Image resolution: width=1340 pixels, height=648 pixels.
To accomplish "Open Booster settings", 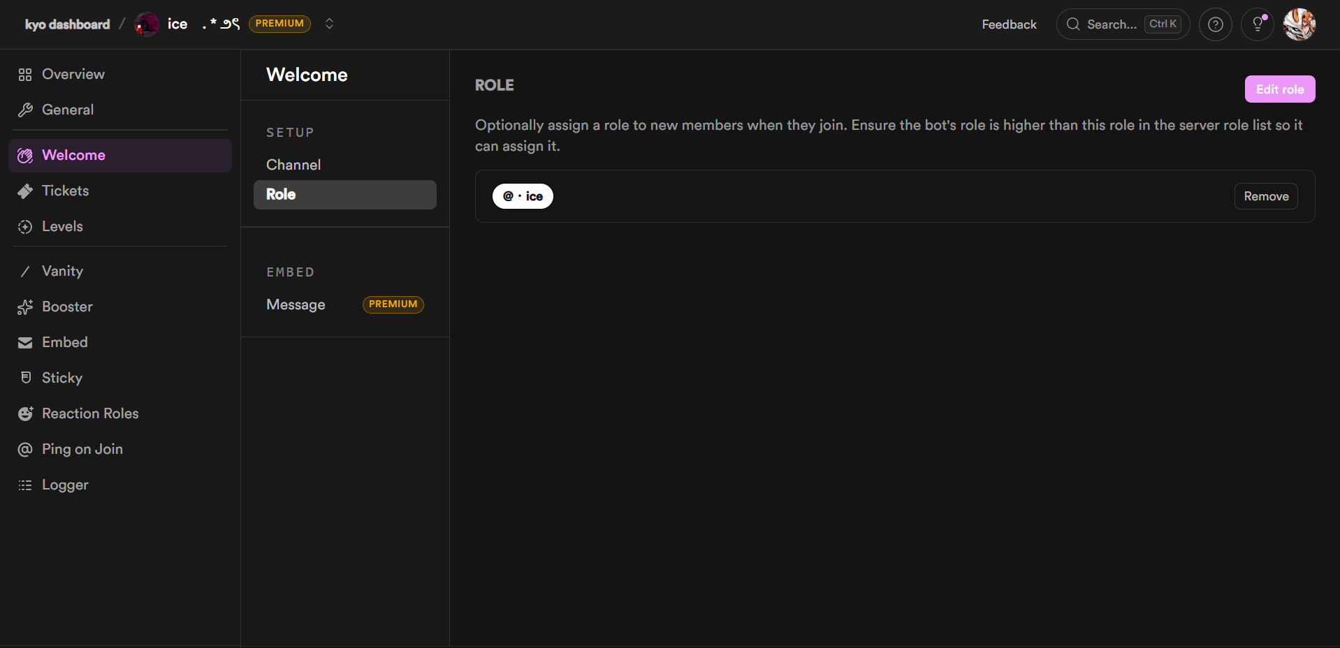I will point(120,307).
